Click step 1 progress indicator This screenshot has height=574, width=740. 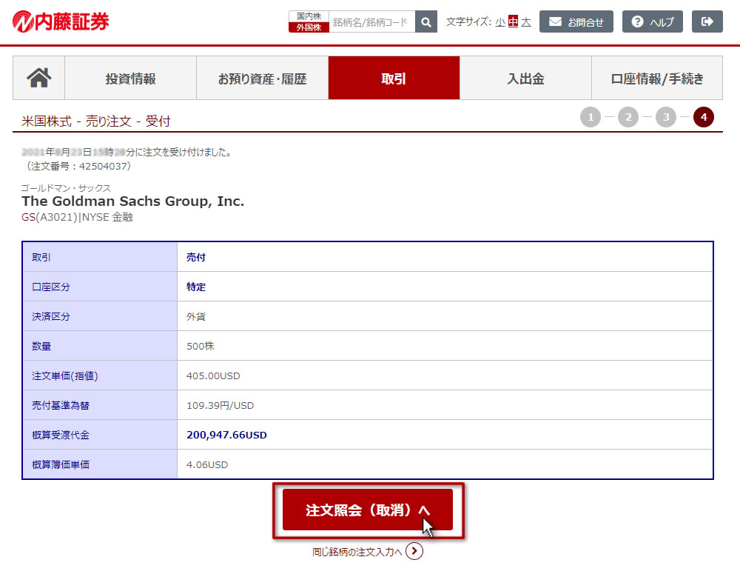click(x=591, y=117)
